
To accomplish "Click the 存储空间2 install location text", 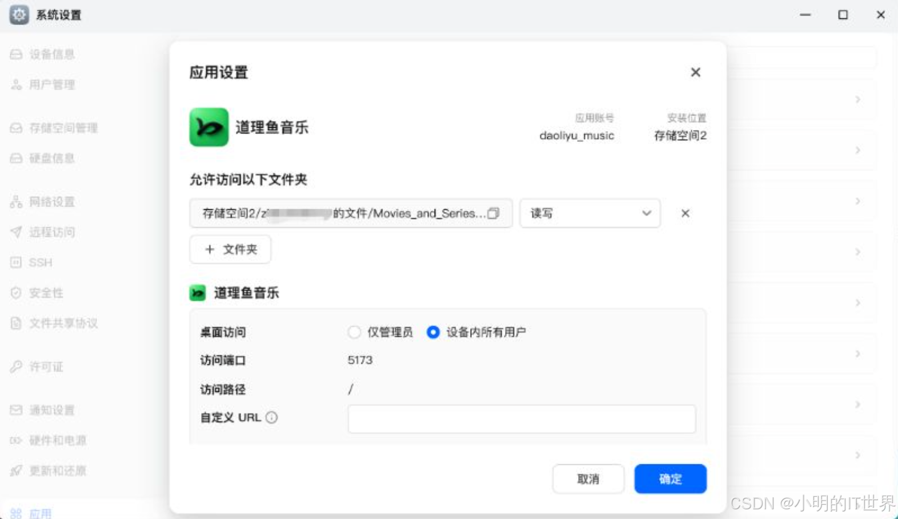I will pos(680,136).
